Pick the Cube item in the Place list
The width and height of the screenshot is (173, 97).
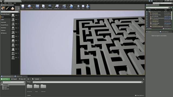click(15, 36)
